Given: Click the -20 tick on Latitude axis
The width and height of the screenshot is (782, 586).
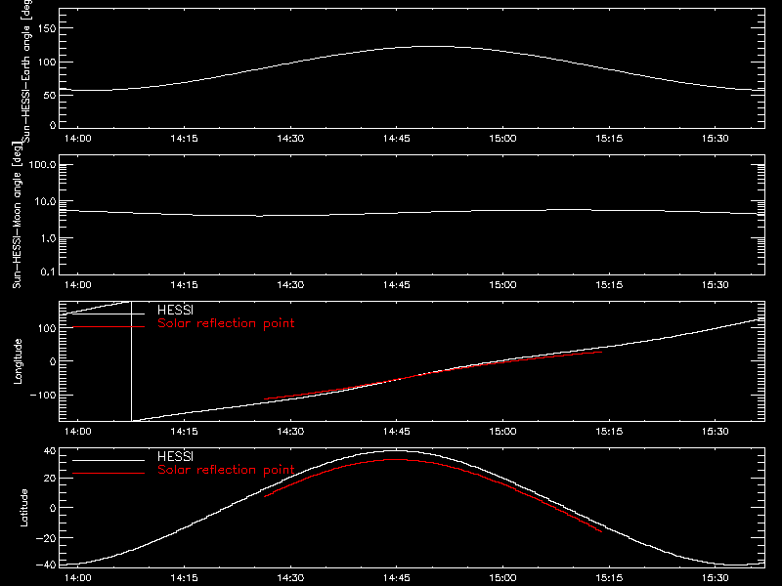Looking at the screenshot, I should pos(46,538).
